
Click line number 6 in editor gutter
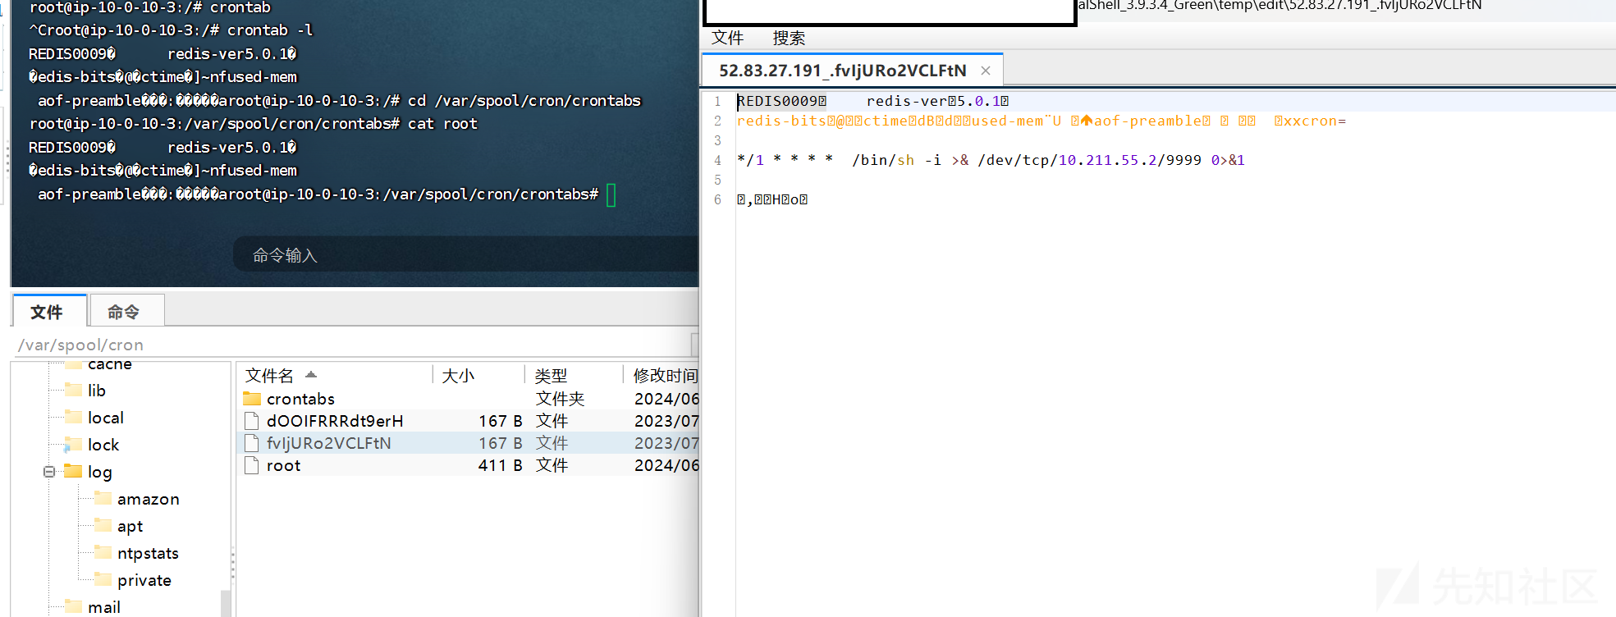717,199
